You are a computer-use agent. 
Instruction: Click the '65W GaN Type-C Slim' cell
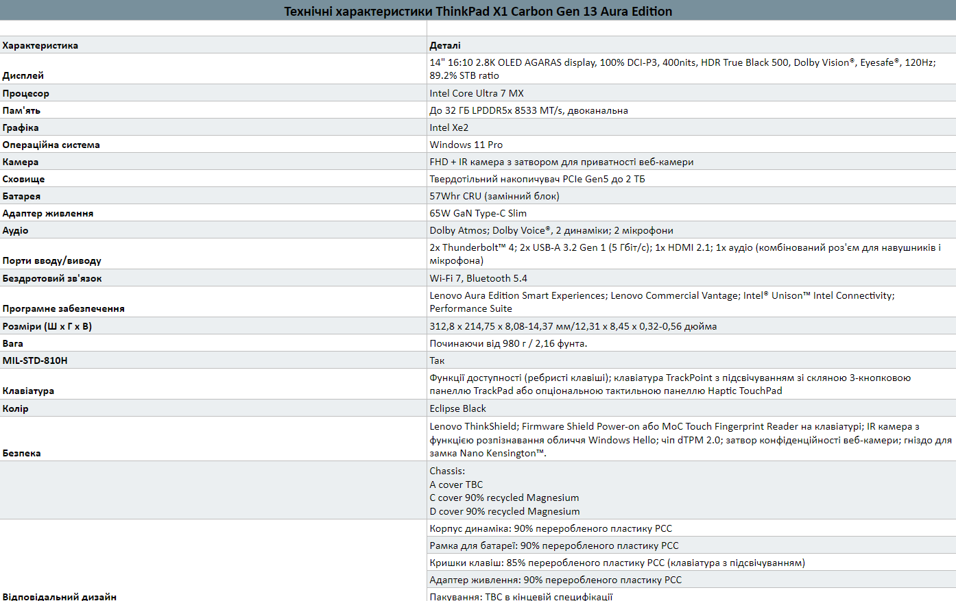(691, 213)
